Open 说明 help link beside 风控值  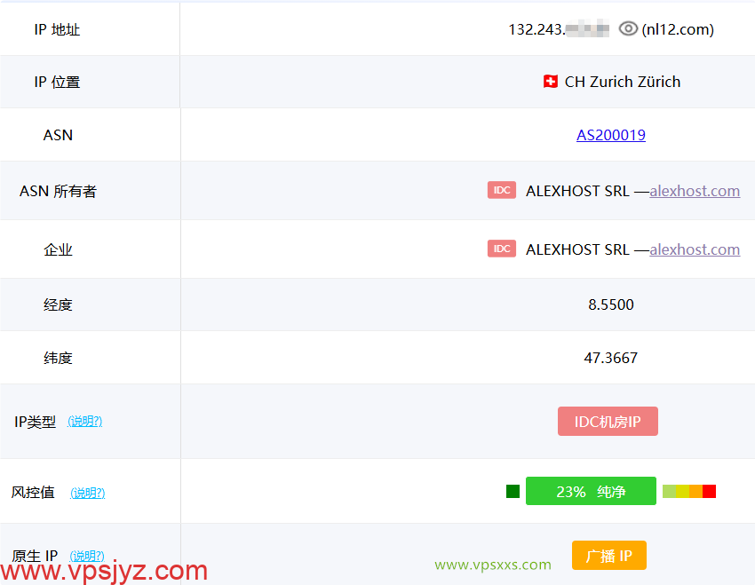tap(88, 493)
